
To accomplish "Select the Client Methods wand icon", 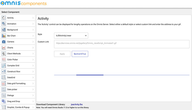I will [4, 53].
